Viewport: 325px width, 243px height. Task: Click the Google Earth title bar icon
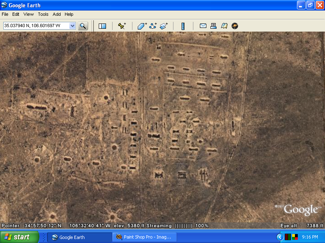click(4, 5)
